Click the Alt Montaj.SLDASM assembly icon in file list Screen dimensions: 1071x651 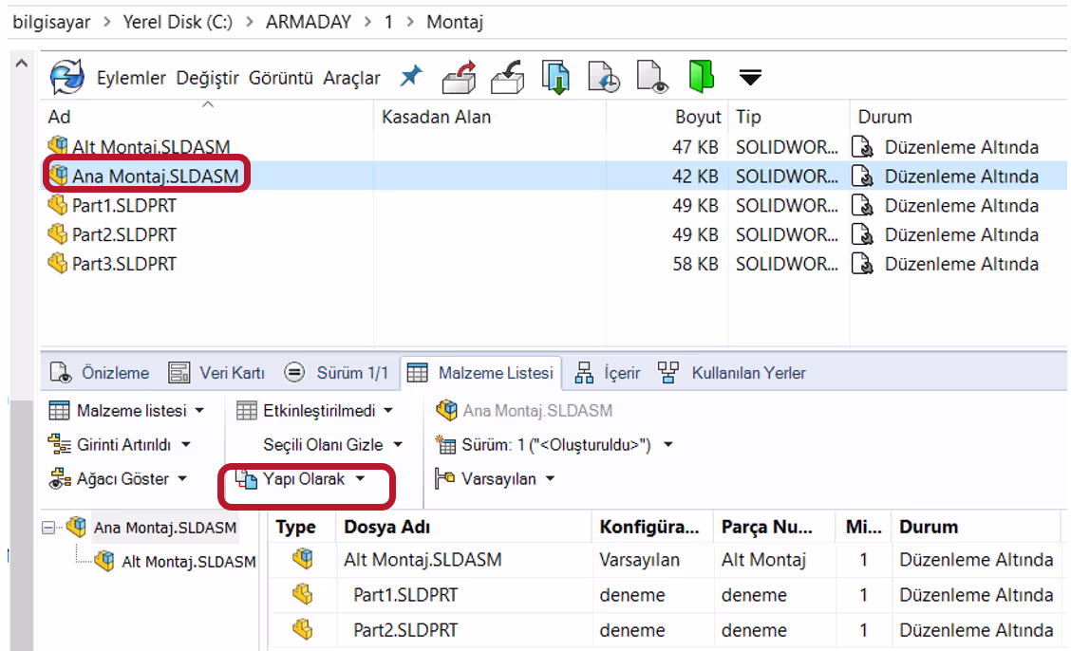58,145
